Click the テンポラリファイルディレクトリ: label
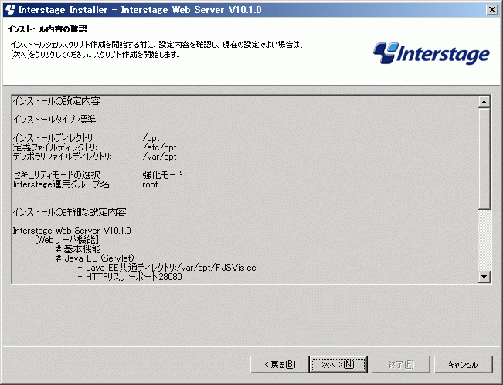This screenshot has height=385, width=503. point(63,157)
